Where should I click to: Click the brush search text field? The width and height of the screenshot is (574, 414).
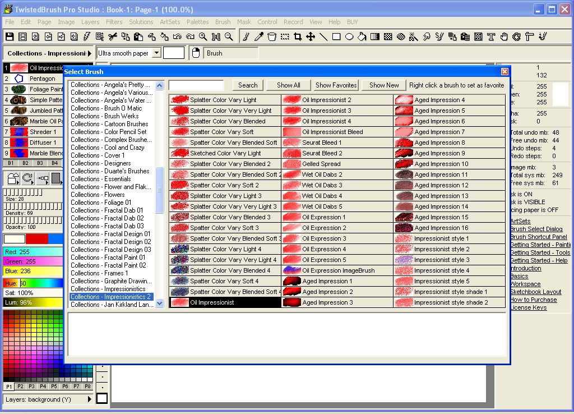(x=196, y=85)
